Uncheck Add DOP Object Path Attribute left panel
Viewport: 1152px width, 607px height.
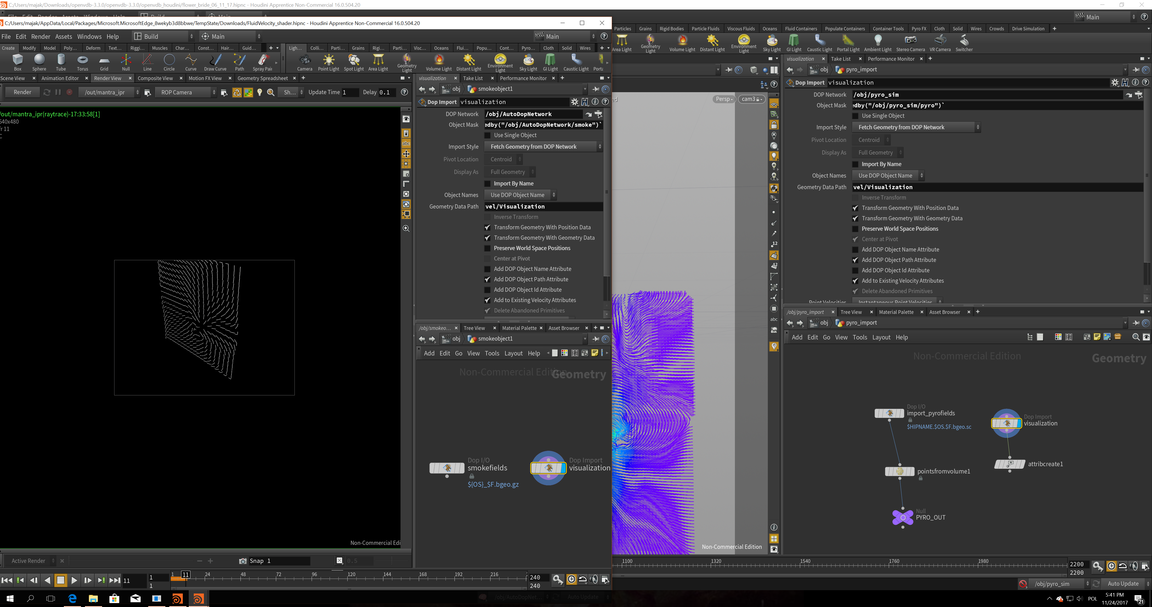pos(488,279)
